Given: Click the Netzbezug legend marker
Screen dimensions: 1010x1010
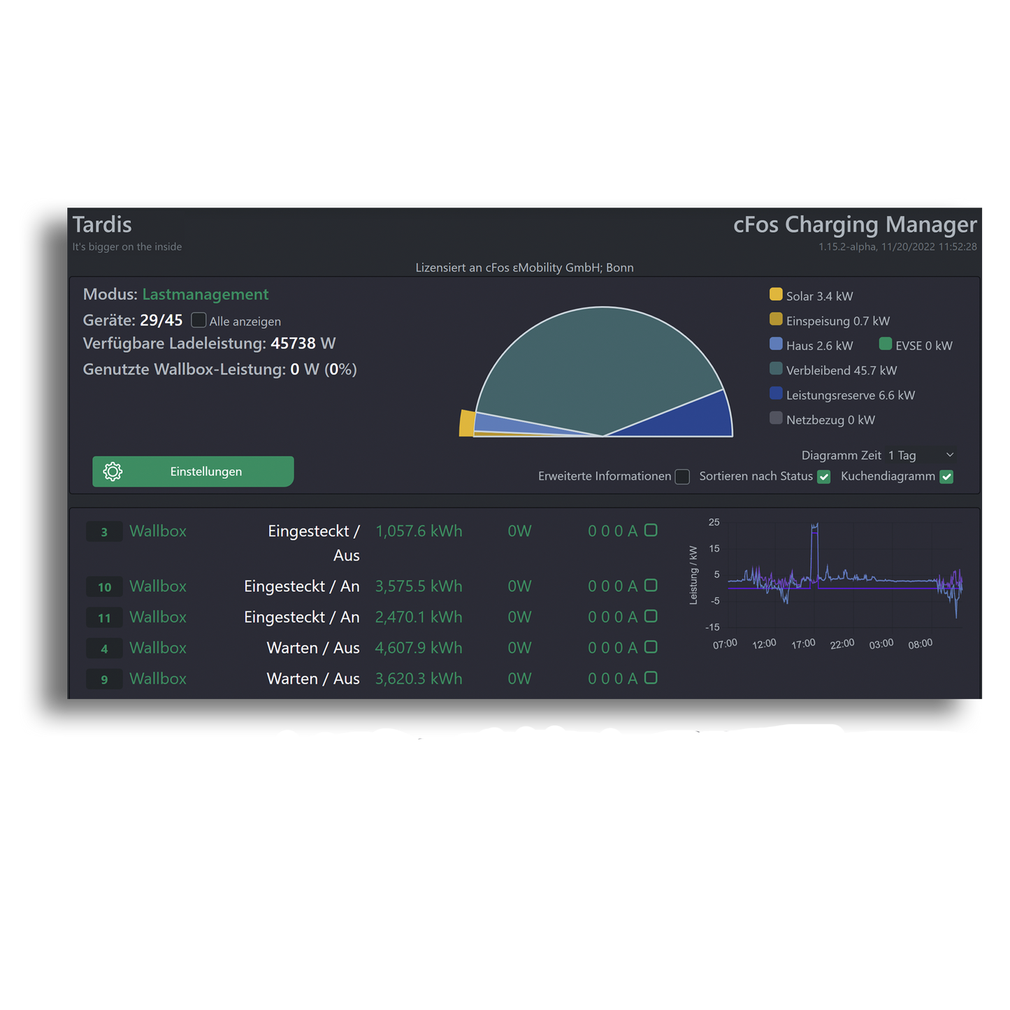Looking at the screenshot, I should pyautogui.click(x=775, y=418).
